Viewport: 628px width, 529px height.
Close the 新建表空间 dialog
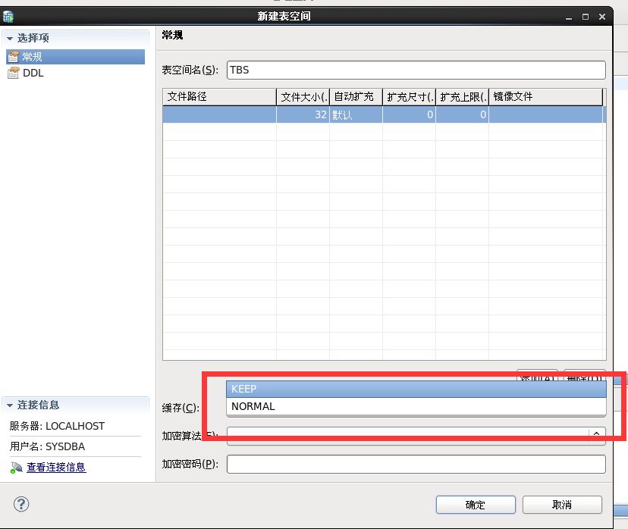pos(602,17)
